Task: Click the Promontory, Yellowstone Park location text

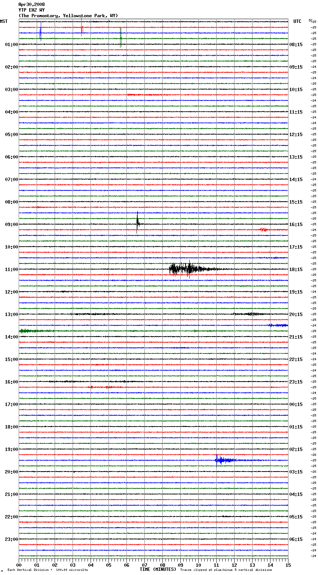Action: coord(68,16)
